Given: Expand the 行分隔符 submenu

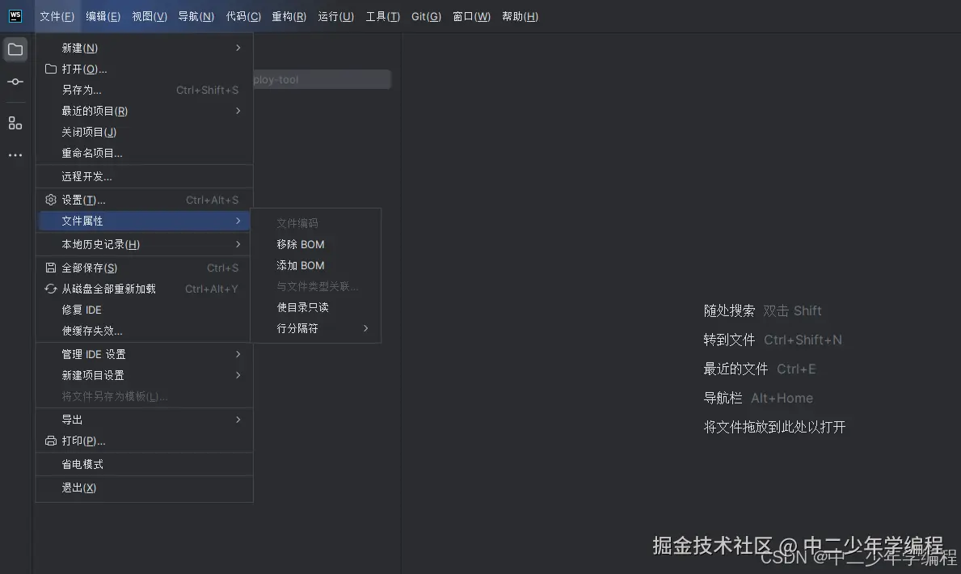Looking at the screenshot, I should tap(299, 328).
